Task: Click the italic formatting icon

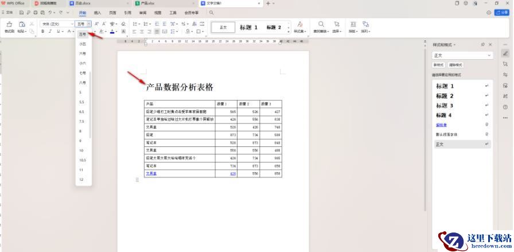Action: click(50, 32)
